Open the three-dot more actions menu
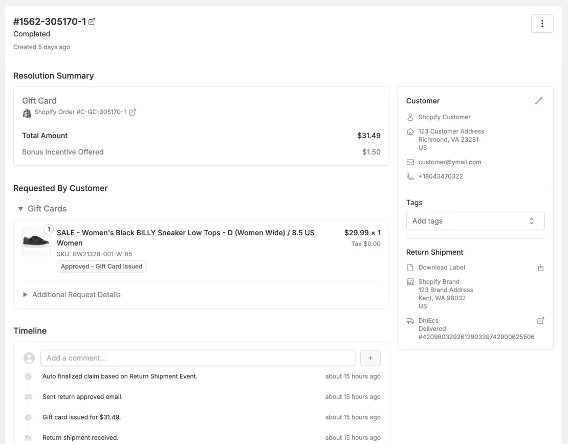The height and width of the screenshot is (444, 568). pyautogui.click(x=542, y=24)
